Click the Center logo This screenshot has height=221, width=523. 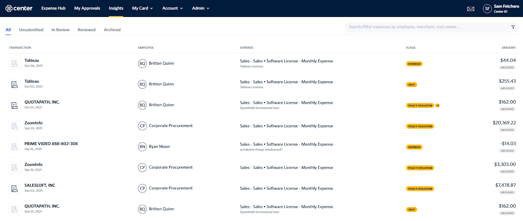(x=19, y=8)
